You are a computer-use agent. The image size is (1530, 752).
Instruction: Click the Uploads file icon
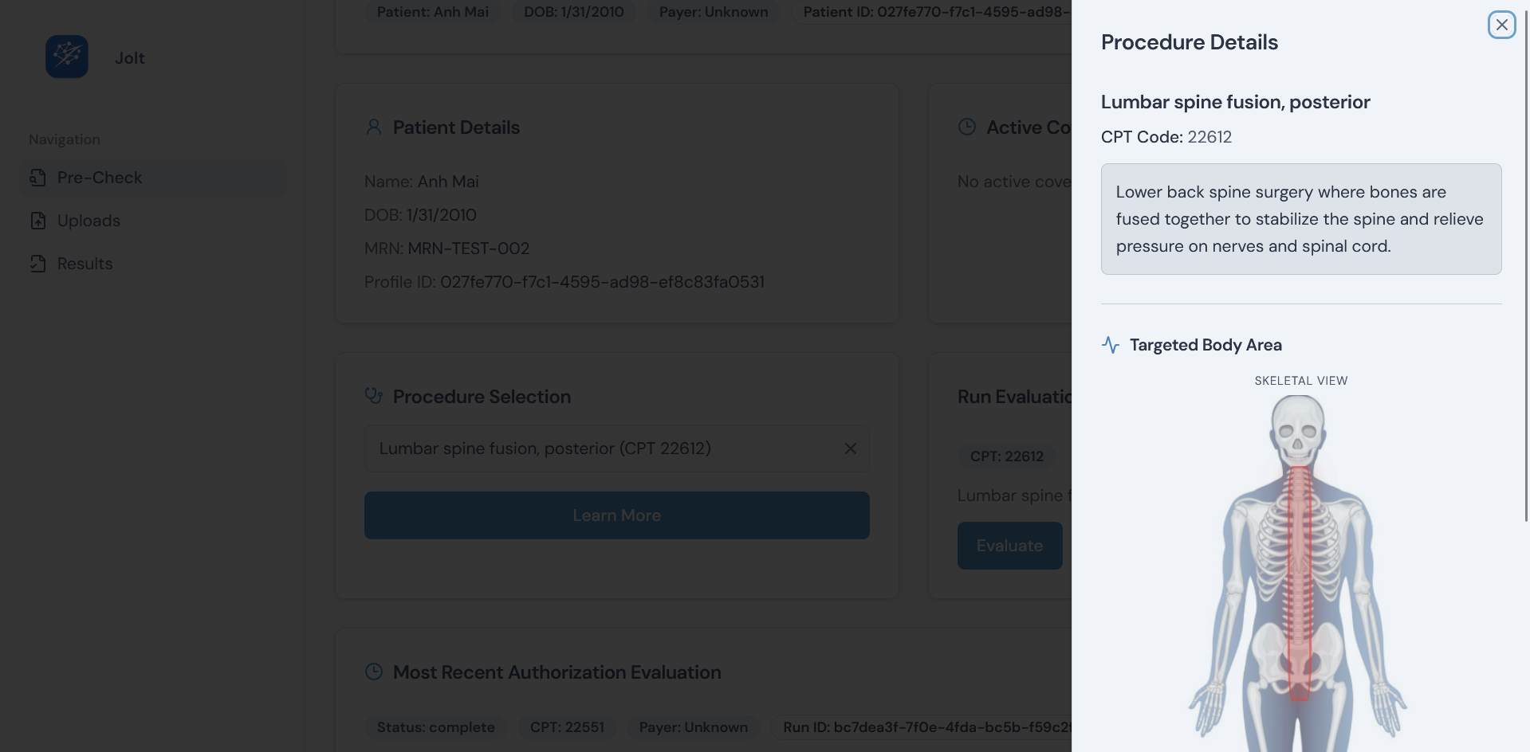click(x=37, y=221)
